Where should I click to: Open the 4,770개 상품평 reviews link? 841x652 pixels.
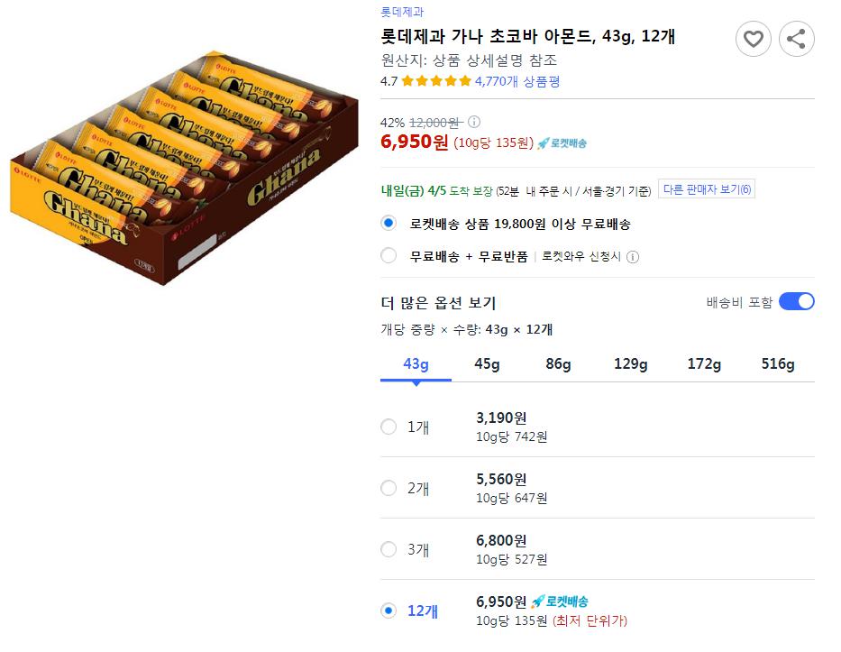517,81
